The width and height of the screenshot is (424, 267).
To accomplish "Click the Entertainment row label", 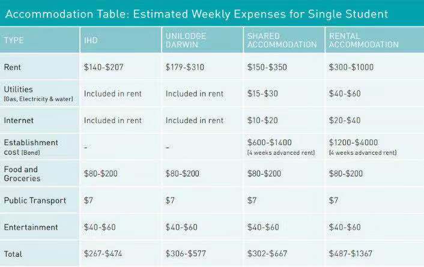I will 31,227.
